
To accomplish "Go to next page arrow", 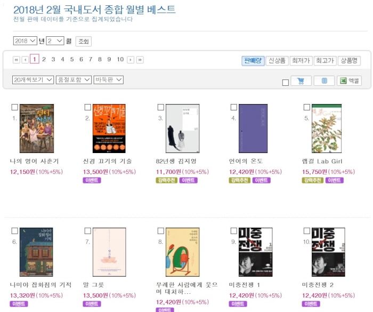I will pyautogui.click(x=131, y=60).
